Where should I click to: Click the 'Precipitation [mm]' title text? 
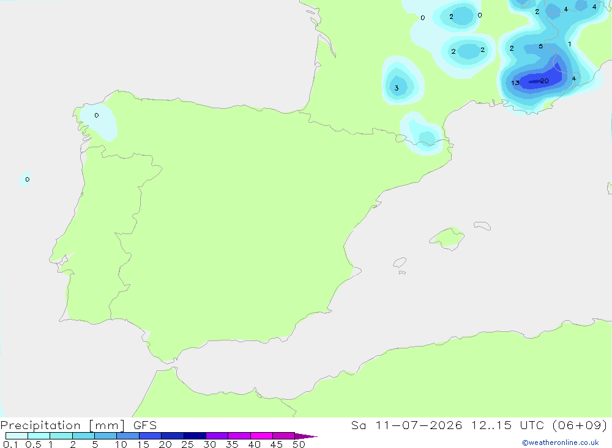coord(62,425)
